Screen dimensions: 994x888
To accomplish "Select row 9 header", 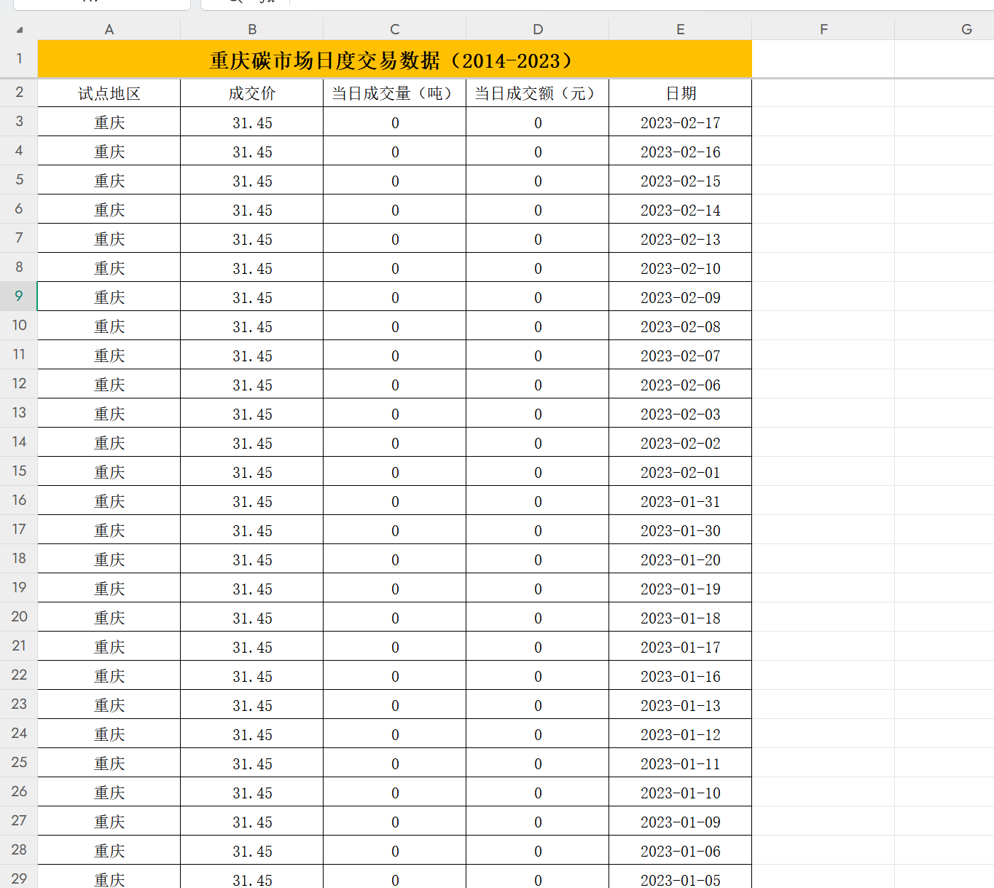I will [x=19, y=296].
